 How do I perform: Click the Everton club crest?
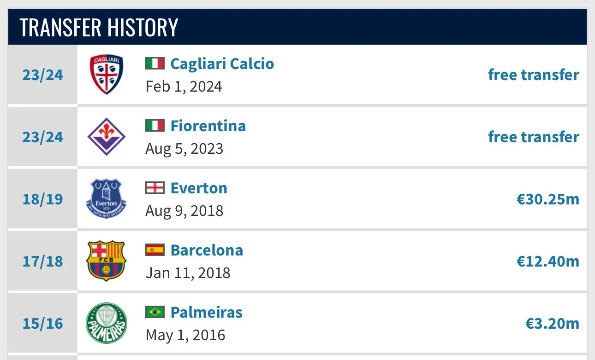coord(106,199)
